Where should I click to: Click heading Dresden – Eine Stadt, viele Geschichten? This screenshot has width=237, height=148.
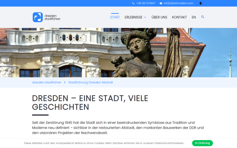point(90,103)
